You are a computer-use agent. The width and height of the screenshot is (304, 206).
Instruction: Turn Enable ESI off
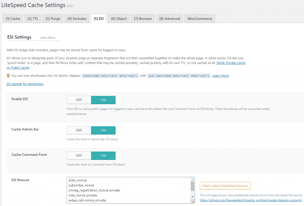coord(79,100)
